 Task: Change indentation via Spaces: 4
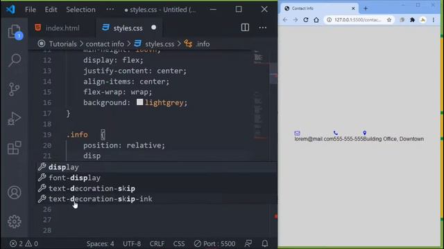(100, 243)
